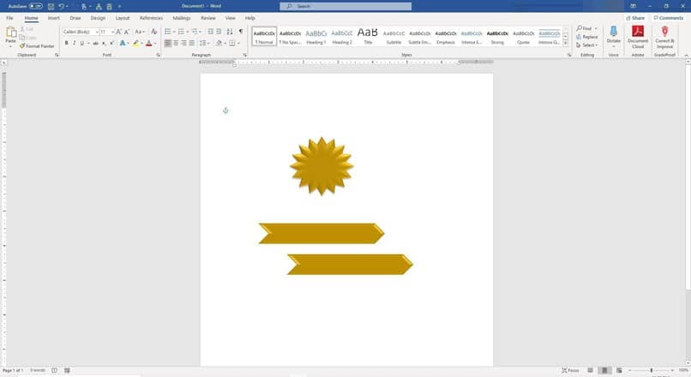Toggle italic formatting
This screenshot has height=377, width=691.
click(74, 43)
